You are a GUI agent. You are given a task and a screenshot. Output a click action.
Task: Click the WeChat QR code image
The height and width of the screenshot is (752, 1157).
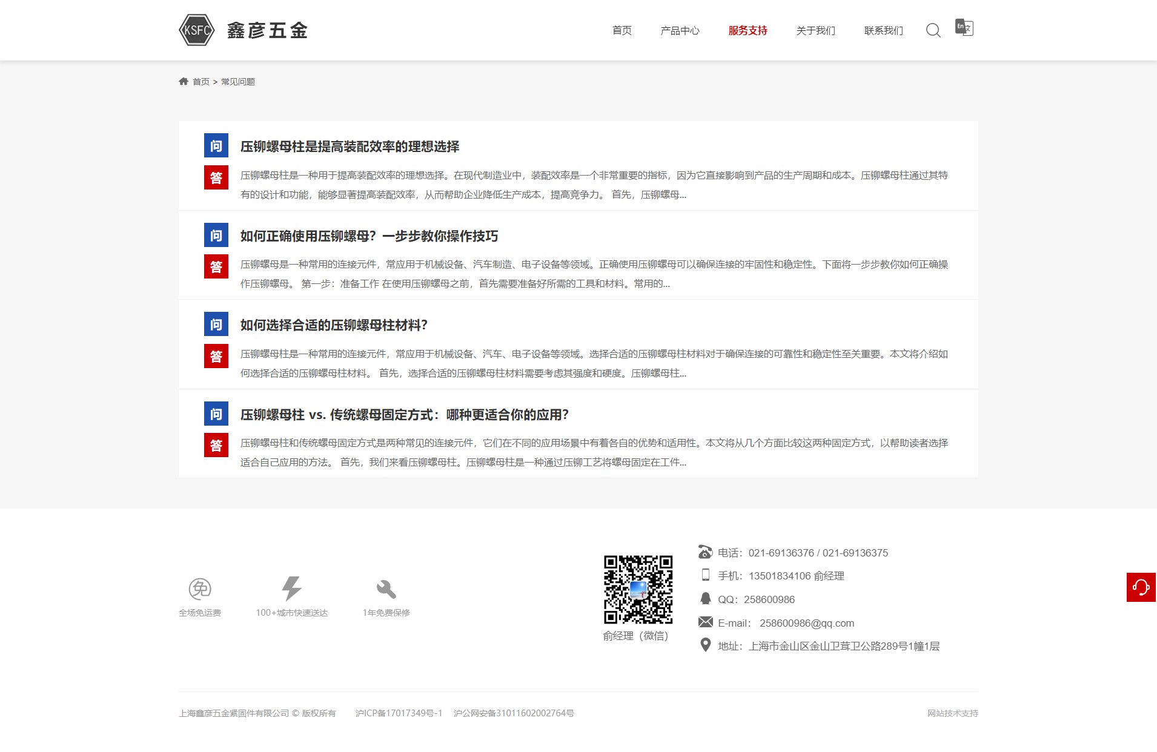click(638, 589)
